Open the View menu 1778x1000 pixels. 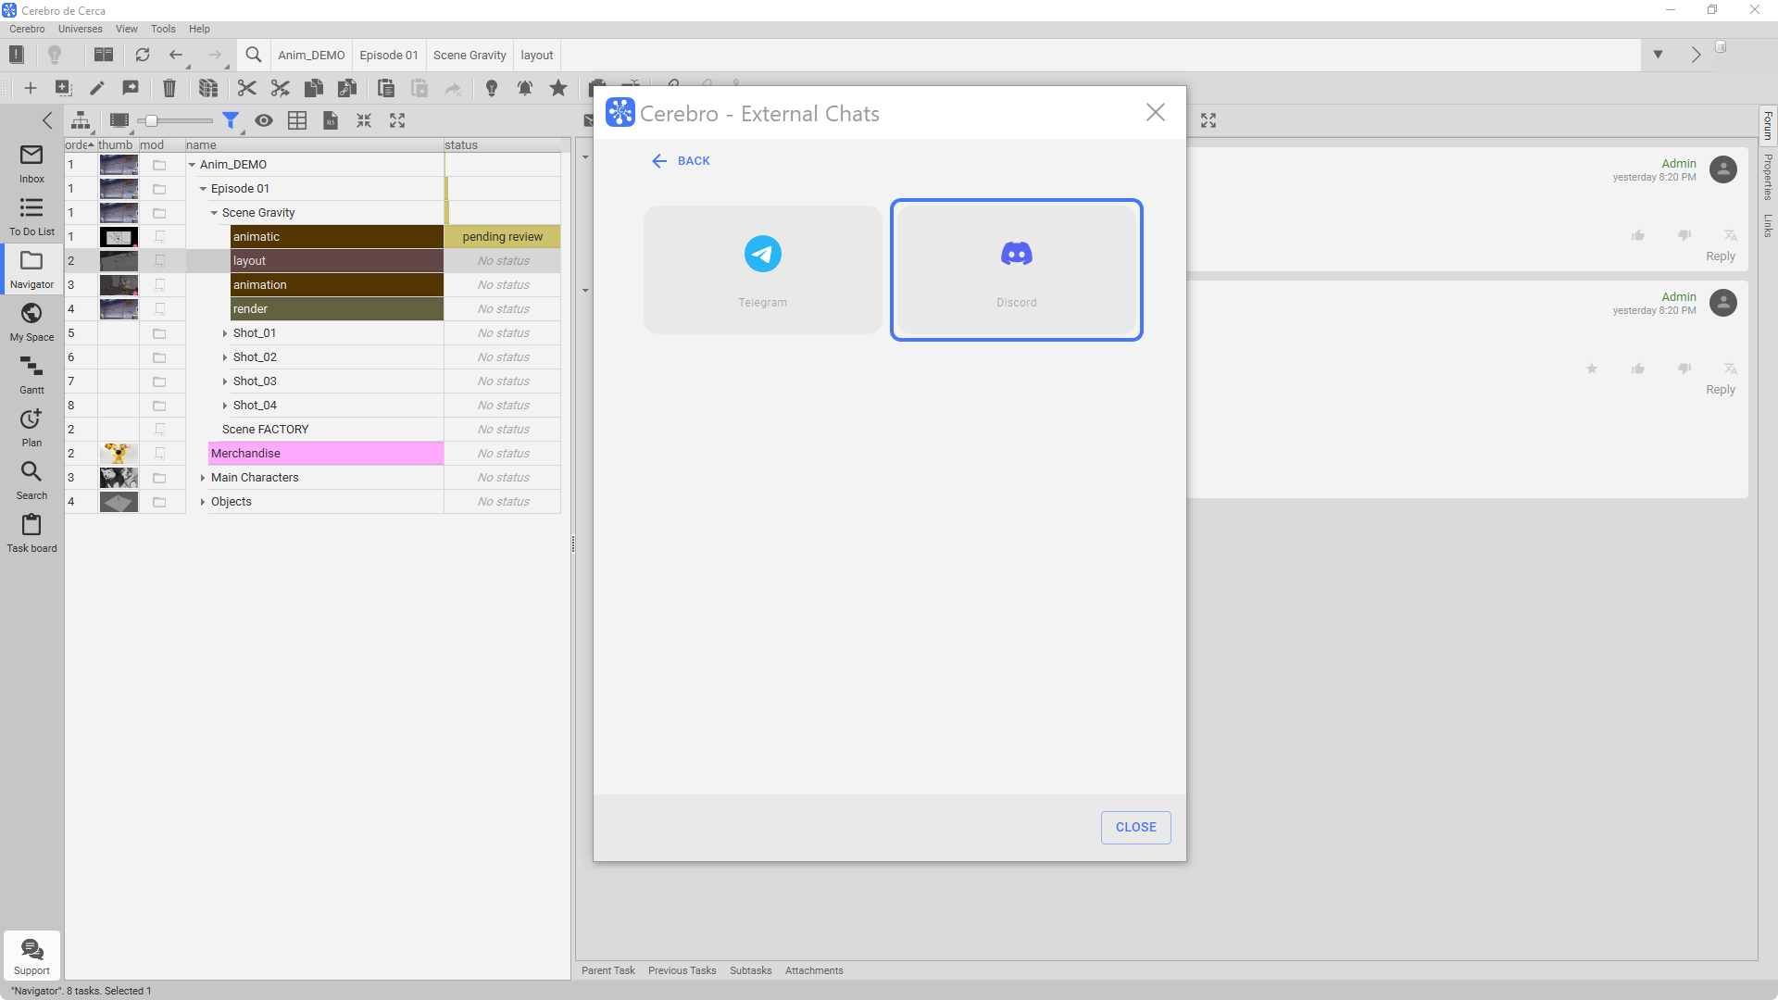point(126,29)
